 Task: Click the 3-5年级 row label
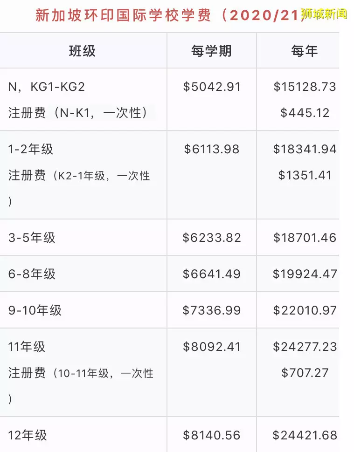[32, 238]
